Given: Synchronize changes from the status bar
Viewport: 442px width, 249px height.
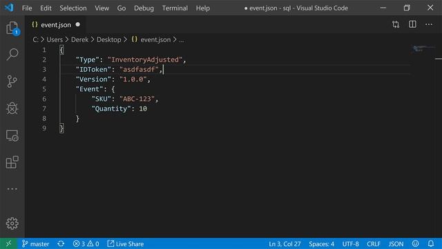Looking at the screenshot, I should click(61, 243).
